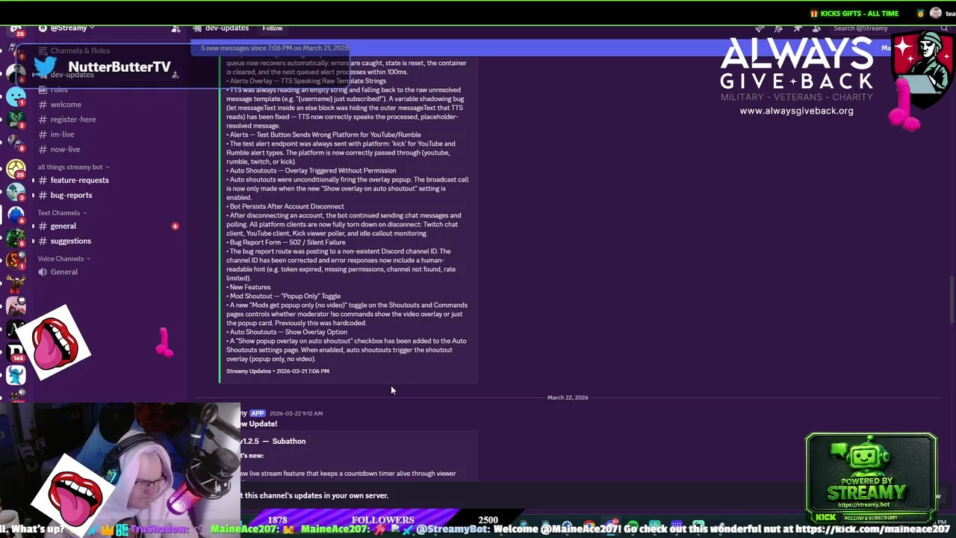Click the APP badge on the March 22 message
The width and height of the screenshot is (956, 538).
click(258, 413)
